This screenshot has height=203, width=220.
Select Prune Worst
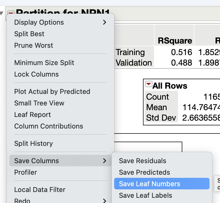[x=33, y=45]
